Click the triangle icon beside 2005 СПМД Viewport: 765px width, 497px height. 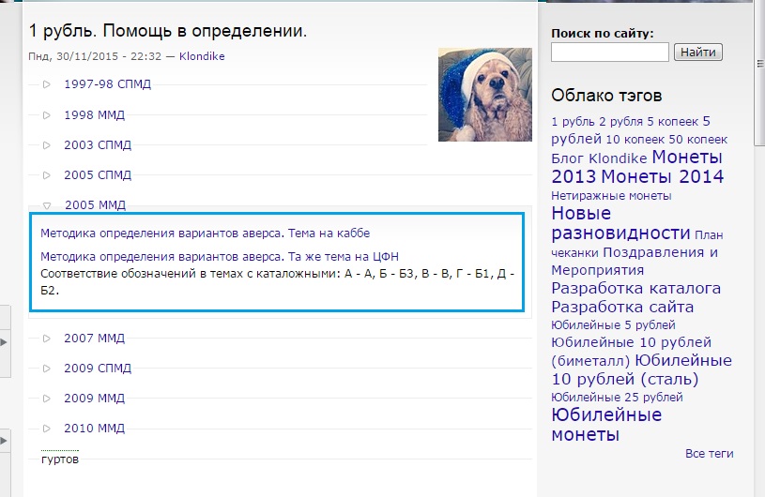[x=47, y=175]
